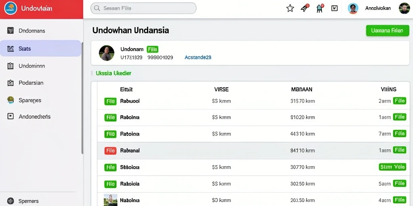Open the rocket notifications icon
413x206 pixels.
pos(305,8)
